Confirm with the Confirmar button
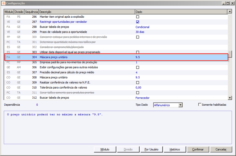 coord(198,150)
